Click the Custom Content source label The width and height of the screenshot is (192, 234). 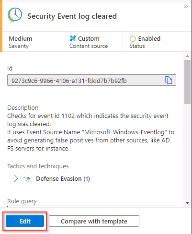pos(89,42)
